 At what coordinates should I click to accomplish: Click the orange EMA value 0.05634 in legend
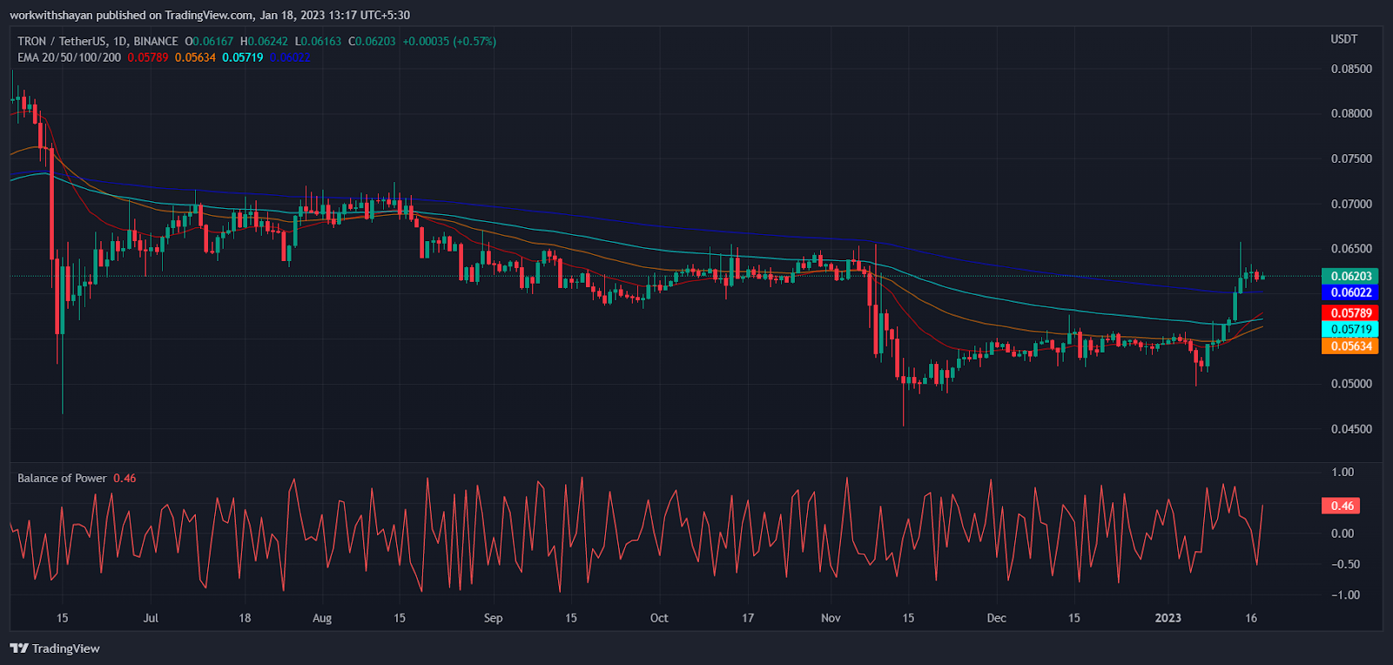pos(195,57)
